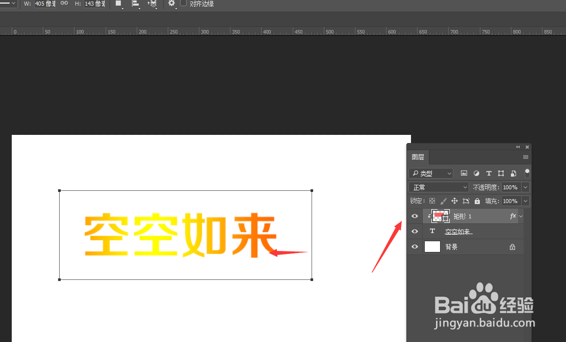Open the gear settings icon in options bar
Image resolution: width=566 pixels, height=342 pixels.
click(171, 4)
